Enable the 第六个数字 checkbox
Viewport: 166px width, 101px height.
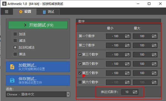pos(80,82)
